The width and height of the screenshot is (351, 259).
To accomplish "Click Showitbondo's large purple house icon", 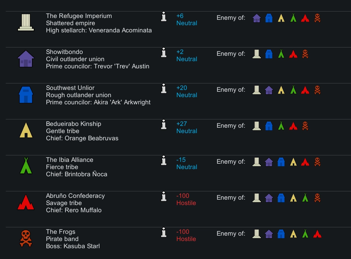I will tap(26, 59).
